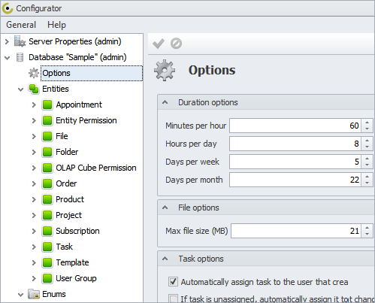Image resolution: width=375 pixels, height=303 pixels.
Task: Click the Max file size input field
Action: [x=296, y=231]
